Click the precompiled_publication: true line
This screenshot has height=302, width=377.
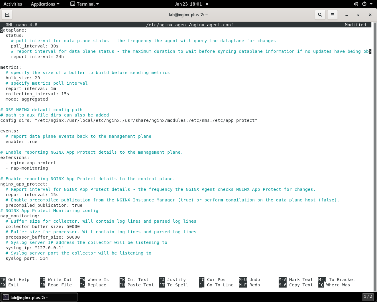point(44,205)
